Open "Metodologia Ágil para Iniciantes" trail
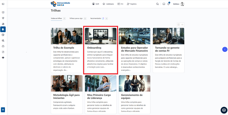This screenshot has width=228, height=115. [66, 96]
